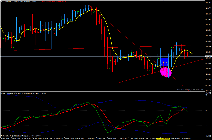Viewport: 212px width, 140px height.
Task: Click the '26 Mar 15:00' time axis label
Action: click(58, 139)
